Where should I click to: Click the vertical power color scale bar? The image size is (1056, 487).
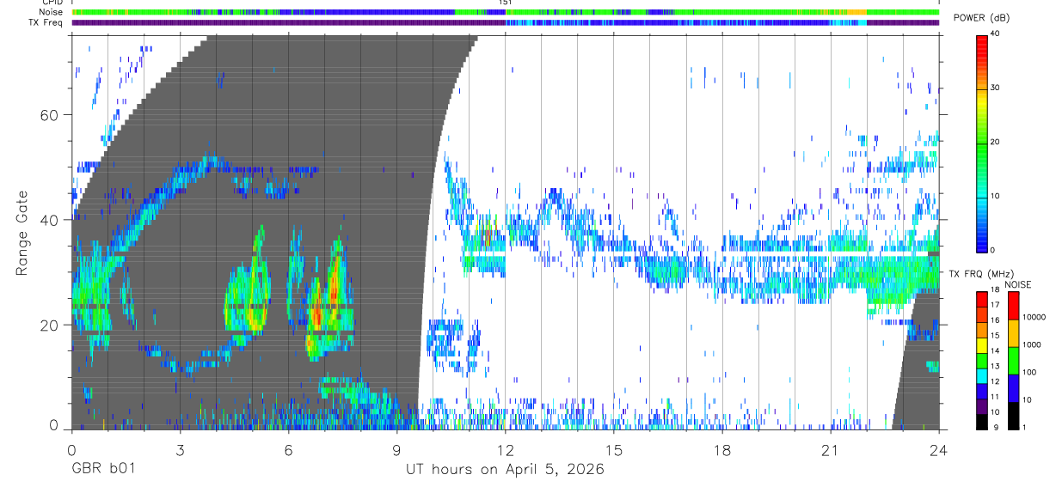[983, 143]
